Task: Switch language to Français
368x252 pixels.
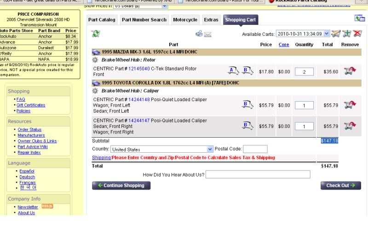Action: point(28,183)
